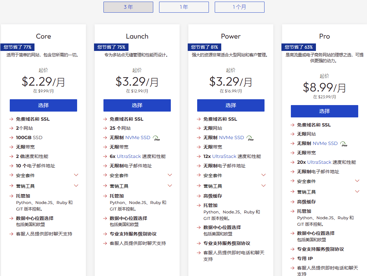
Task: Click the speed gauge icon in Power plan
Action: pos(250,138)
